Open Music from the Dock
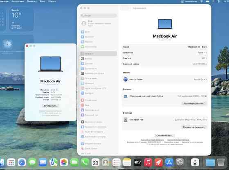This screenshot has width=229, height=170. pyautogui.click(x=148, y=162)
